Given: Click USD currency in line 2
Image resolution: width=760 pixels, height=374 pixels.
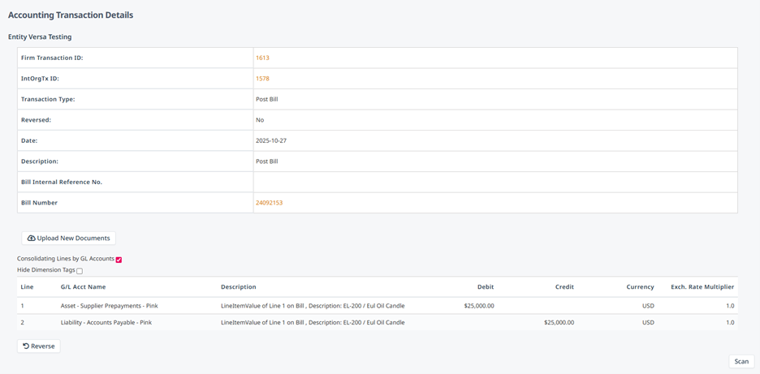Looking at the screenshot, I should [x=648, y=323].
